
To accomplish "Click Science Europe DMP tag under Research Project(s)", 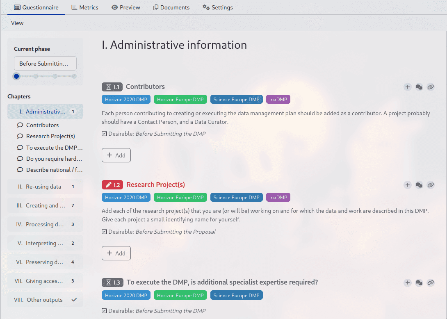I will (236, 197).
